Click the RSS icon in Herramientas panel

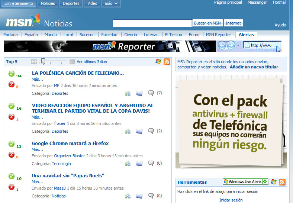282,182
